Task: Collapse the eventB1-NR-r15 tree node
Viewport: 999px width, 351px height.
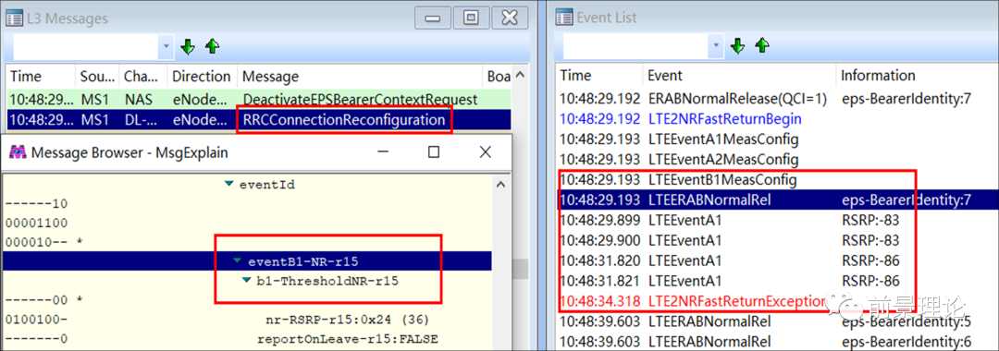Action: [x=238, y=261]
